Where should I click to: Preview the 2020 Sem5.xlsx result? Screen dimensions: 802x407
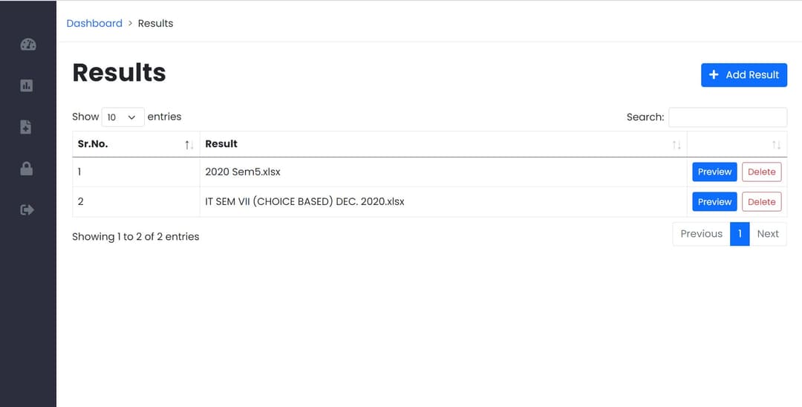[x=714, y=172]
